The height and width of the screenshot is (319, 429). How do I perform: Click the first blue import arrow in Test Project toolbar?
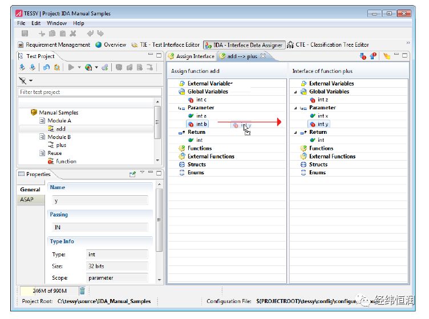coord(22,67)
